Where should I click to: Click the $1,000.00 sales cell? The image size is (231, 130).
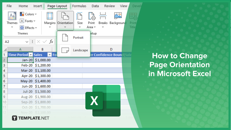(43, 60)
